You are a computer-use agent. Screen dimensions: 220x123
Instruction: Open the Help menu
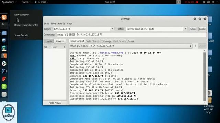[69, 24]
